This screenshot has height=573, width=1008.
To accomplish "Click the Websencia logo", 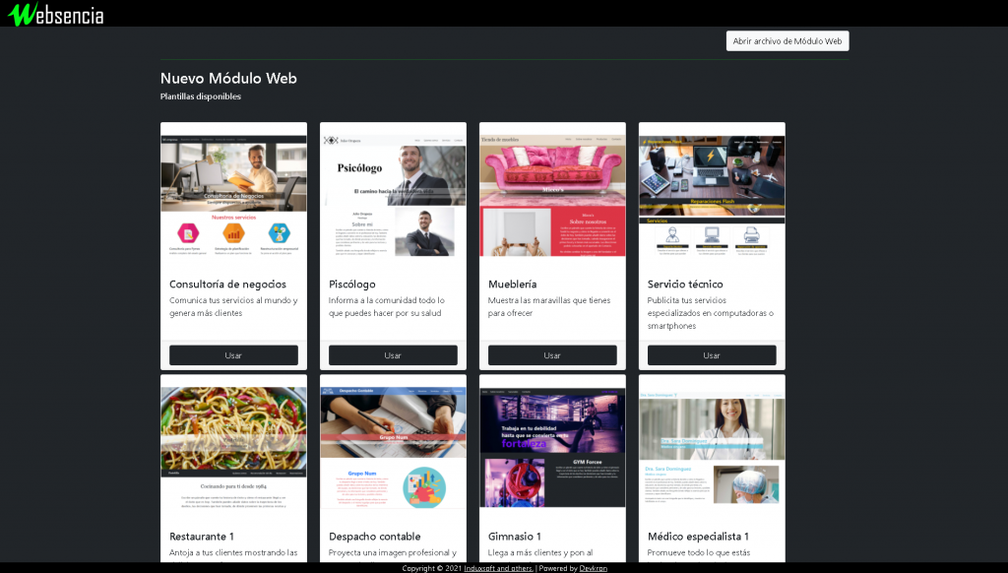I will coord(55,14).
